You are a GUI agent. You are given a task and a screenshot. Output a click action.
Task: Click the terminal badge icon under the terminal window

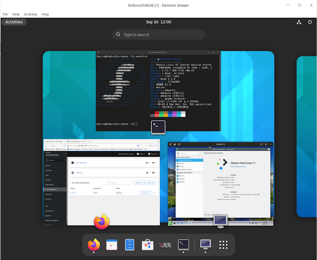point(158,127)
